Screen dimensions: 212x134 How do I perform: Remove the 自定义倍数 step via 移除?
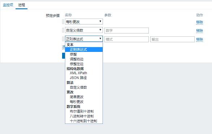[x=200, y=31]
